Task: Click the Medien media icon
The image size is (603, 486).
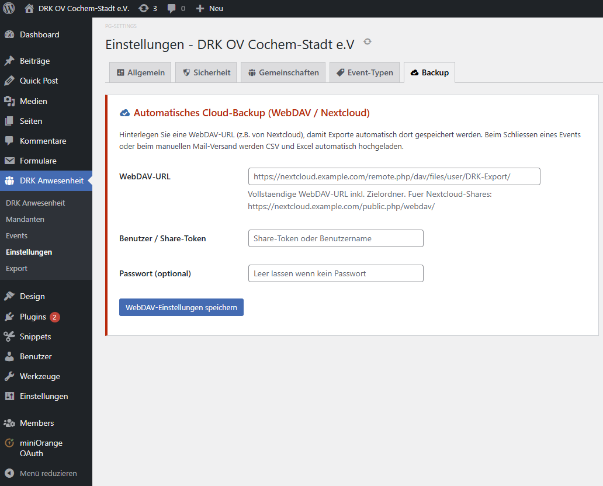Action: [9, 101]
